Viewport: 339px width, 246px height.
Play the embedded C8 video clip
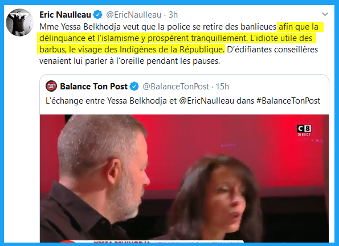[x=184, y=178]
